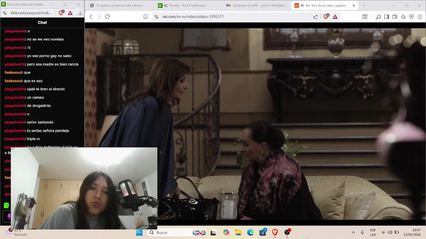The width and height of the screenshot is (426, 239).
Task: Close the 'Ver Tres Veces Ana' tab
Action: tap(354, 5)
